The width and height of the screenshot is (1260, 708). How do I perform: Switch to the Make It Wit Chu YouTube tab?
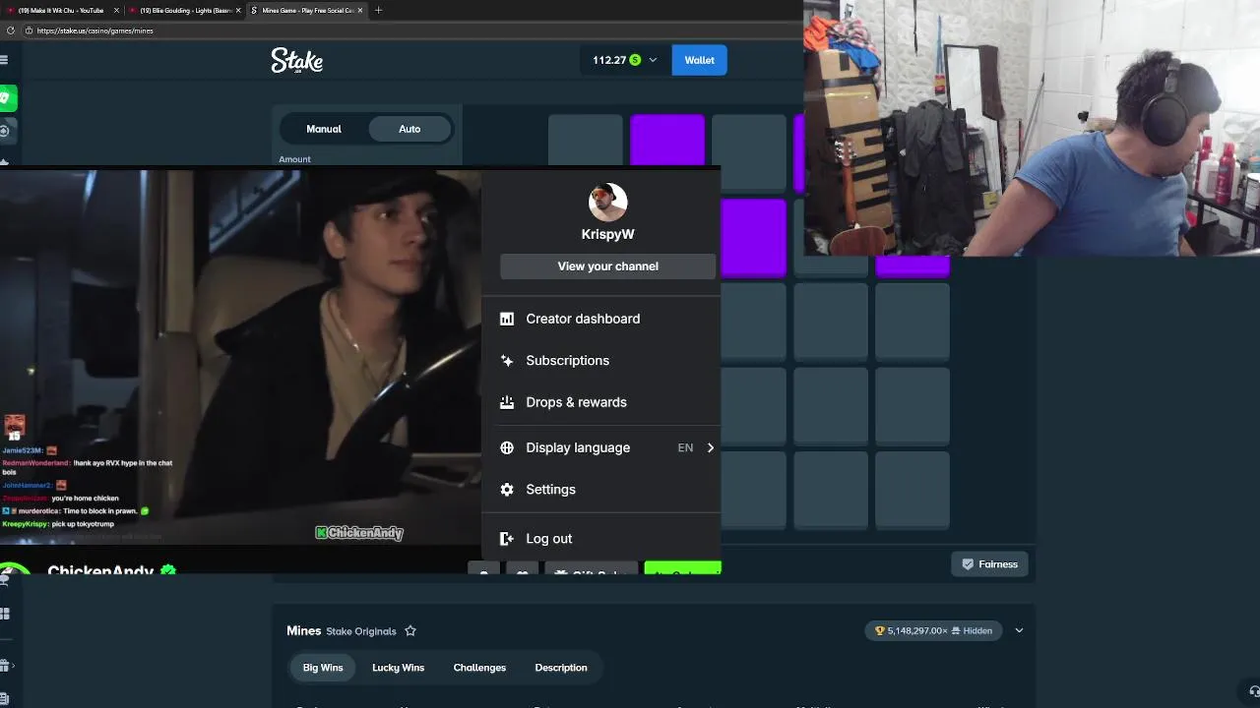[x=59, y=10]
